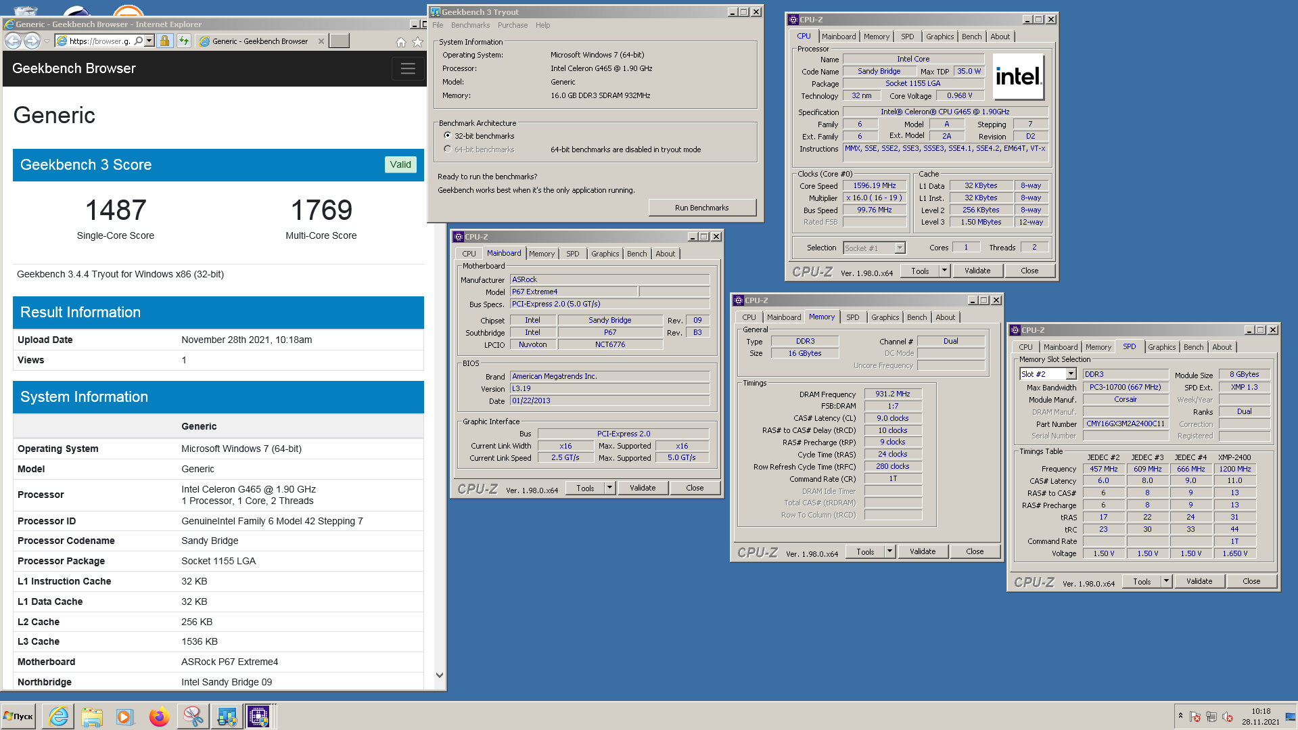Open Slot #2 memory slot dropdown
The image size is (1298, 730).
click(1071, 374)
